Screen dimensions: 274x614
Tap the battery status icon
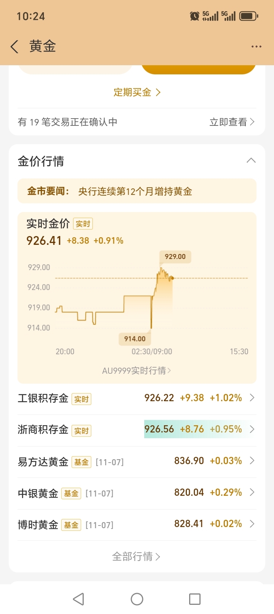[x=249, y=16]
